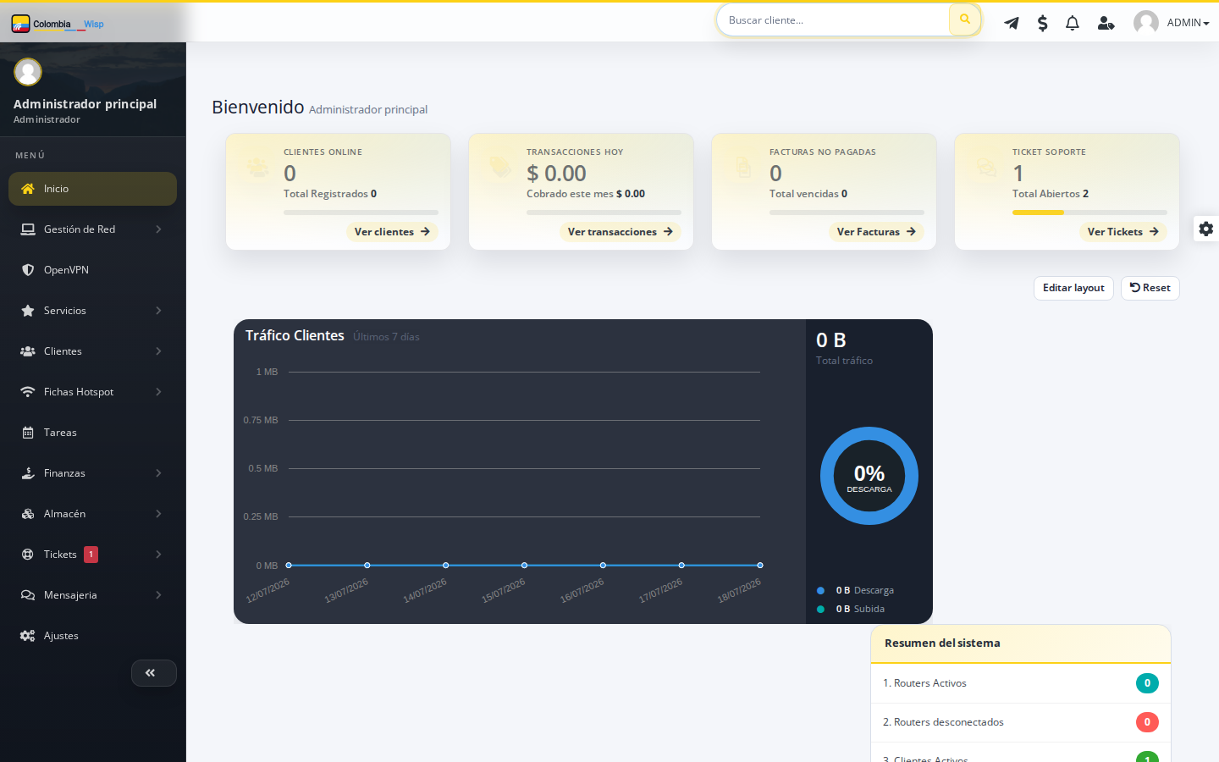Open the Mensajeria menu item
Screen dimensions: 1219x762
point(92,595)
